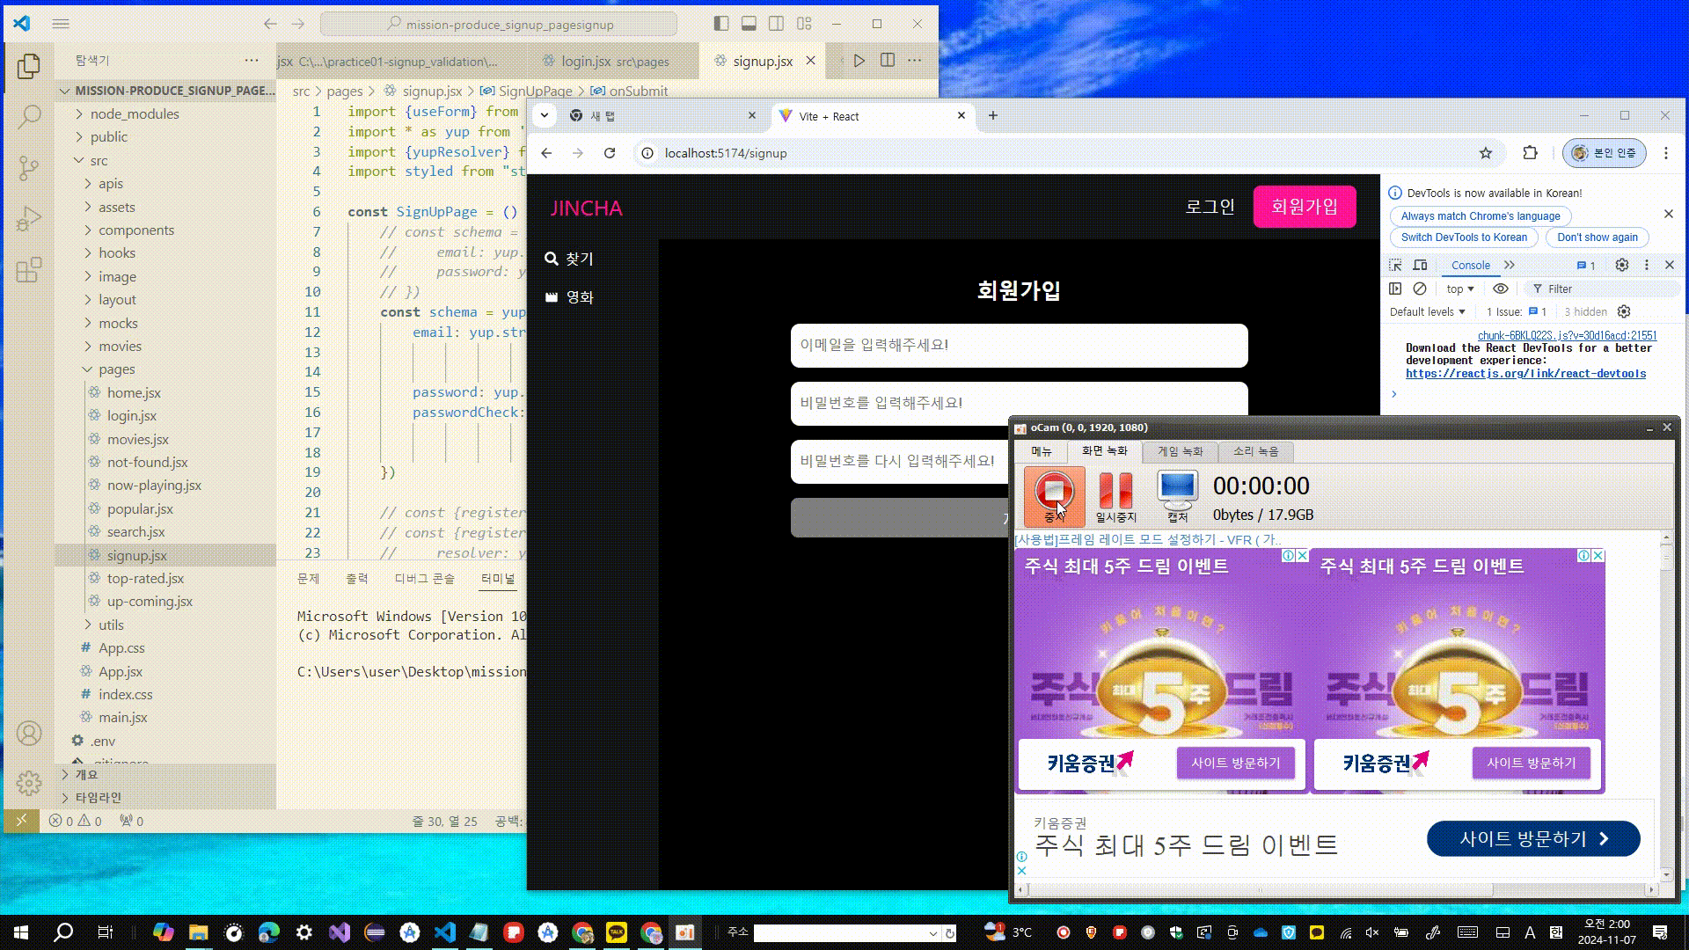Open Extensions view in VS Code
Viewport: 1689px width, 950px height.
click(29, 269)
